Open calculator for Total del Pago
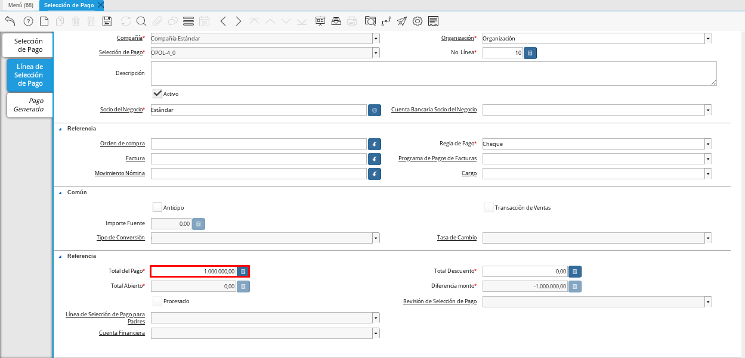745x358 pixels. coord(243,272)
